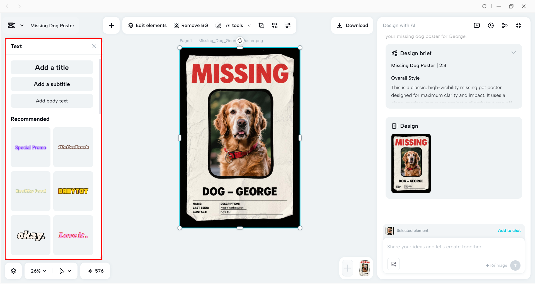Click the send message arrow button
The width and height of the screenshot is (535, 284).
tap(515, 265)
